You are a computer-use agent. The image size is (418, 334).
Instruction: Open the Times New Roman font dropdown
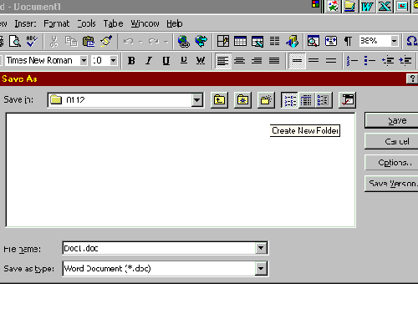84,60
